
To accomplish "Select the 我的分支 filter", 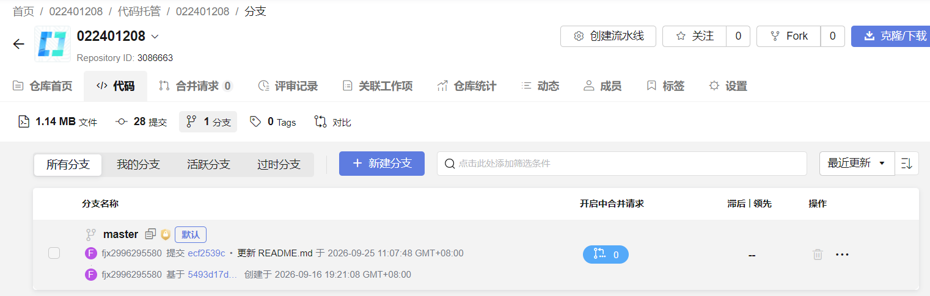I will click(139, 164).
